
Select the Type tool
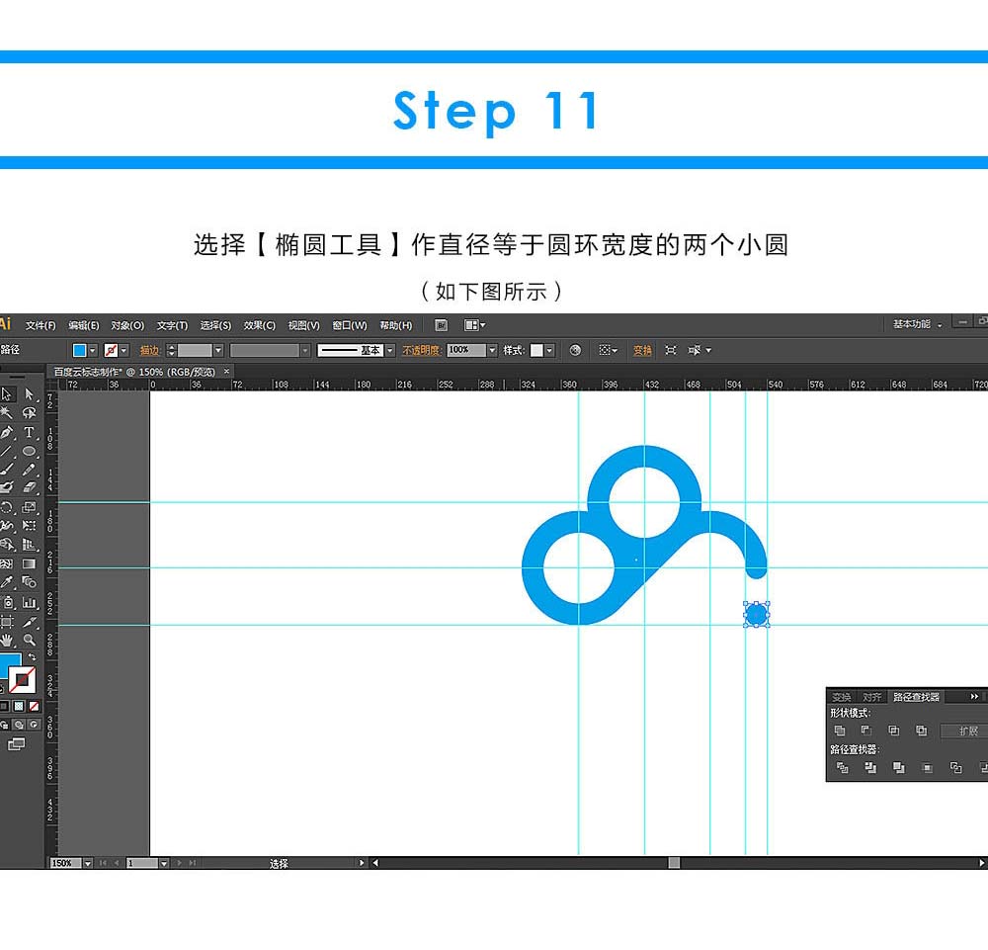[29, 432]
